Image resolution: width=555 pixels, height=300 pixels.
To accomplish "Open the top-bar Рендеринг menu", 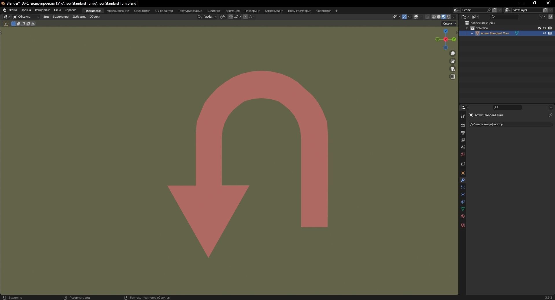I will click(42, 10).
